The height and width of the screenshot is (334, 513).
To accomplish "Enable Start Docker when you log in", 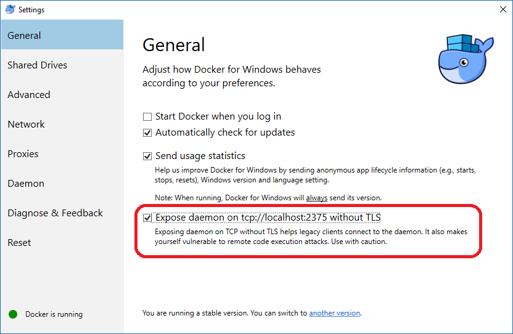I will coord(147,116).
